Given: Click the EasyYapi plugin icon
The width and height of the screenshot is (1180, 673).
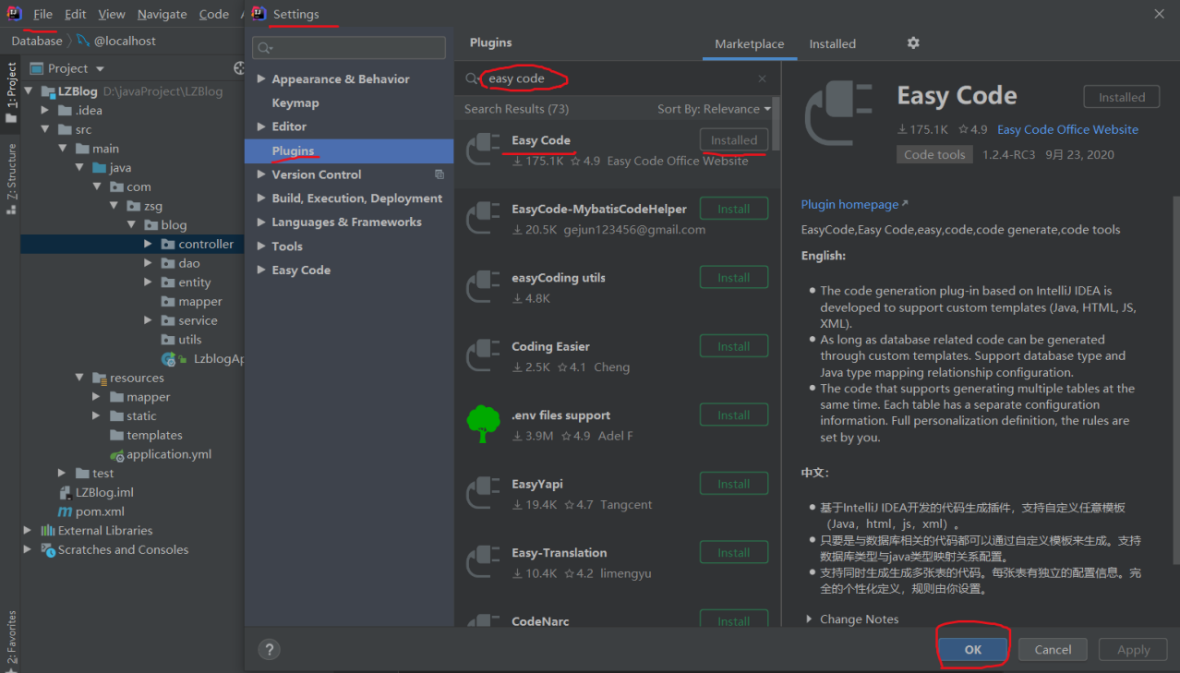Looking at the screenshot, I should (483, 494).
